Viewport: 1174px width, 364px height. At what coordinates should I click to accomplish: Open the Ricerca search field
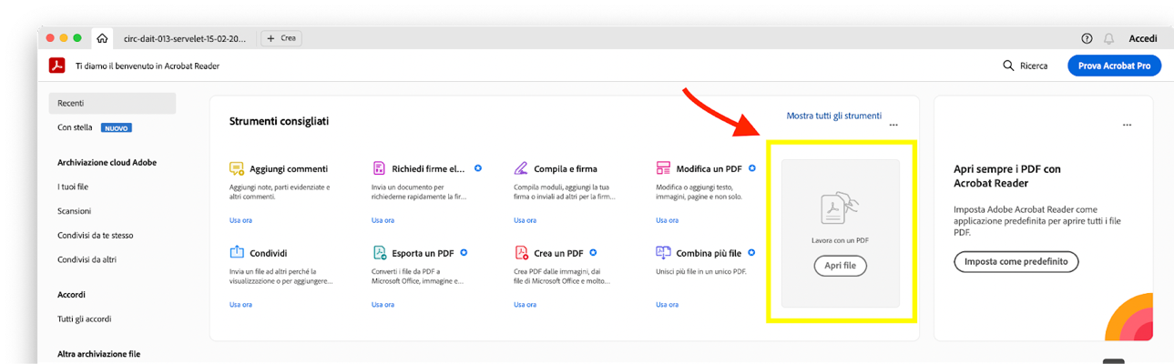pos(1026,66)
